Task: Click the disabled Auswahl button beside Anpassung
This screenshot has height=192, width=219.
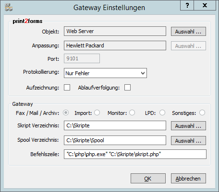Action: 188,46
